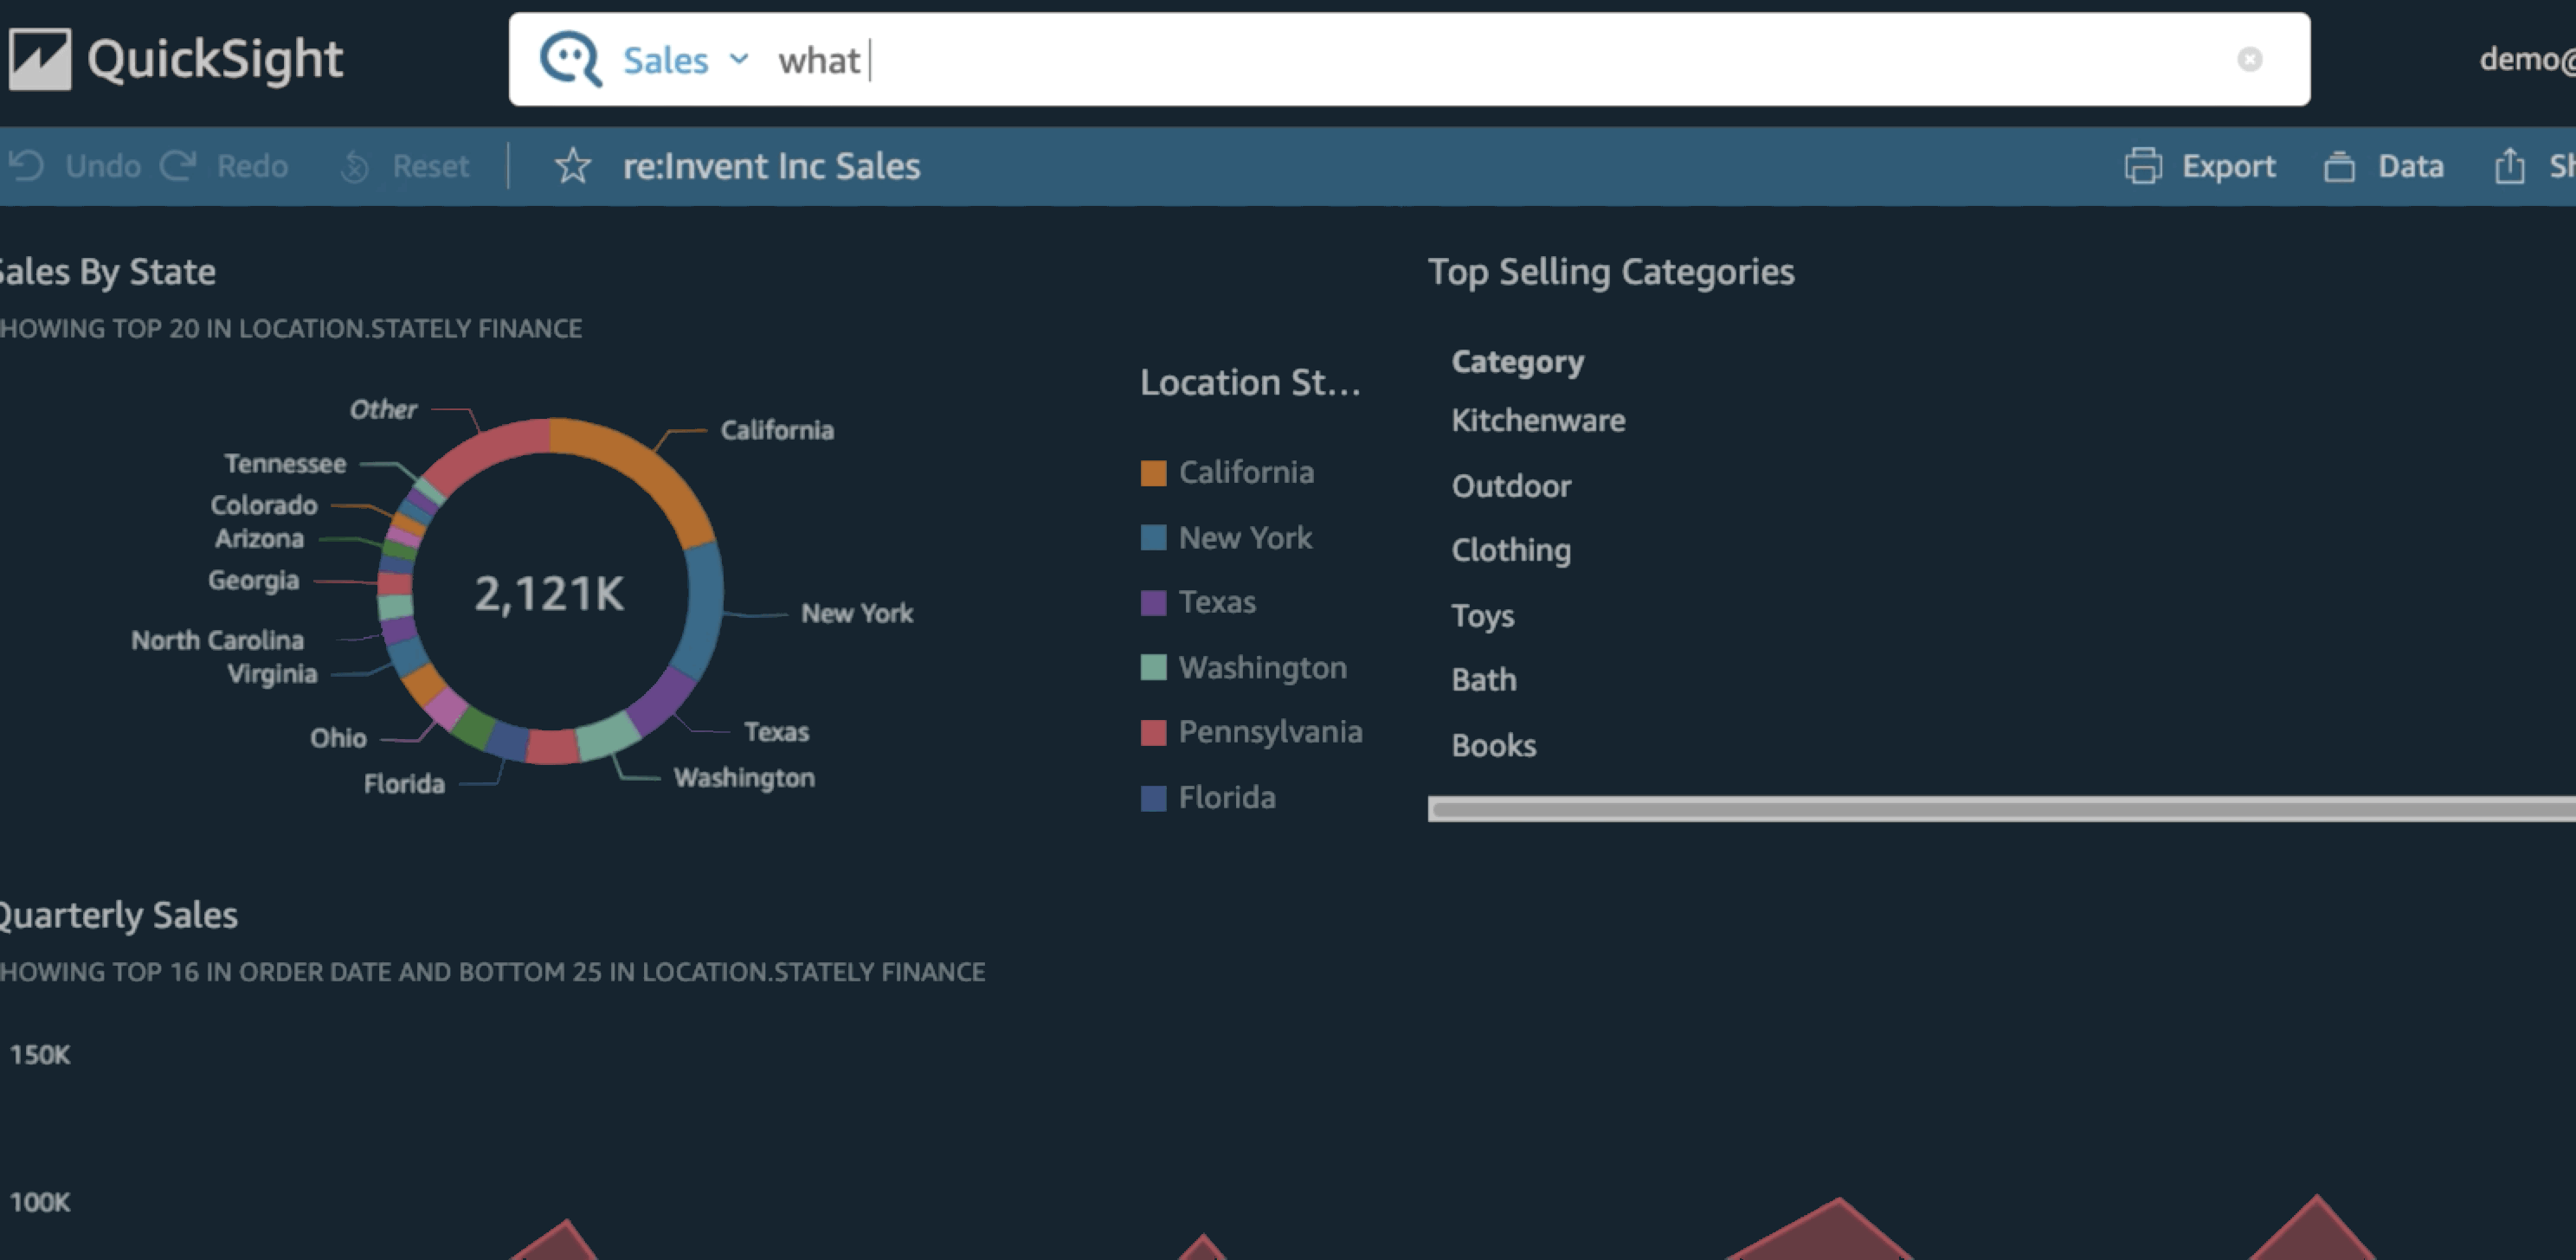The height and width of the screenshot is (1260, 2576).
Task: Select the Clothing category row
Action: [x=1511, y=550]
